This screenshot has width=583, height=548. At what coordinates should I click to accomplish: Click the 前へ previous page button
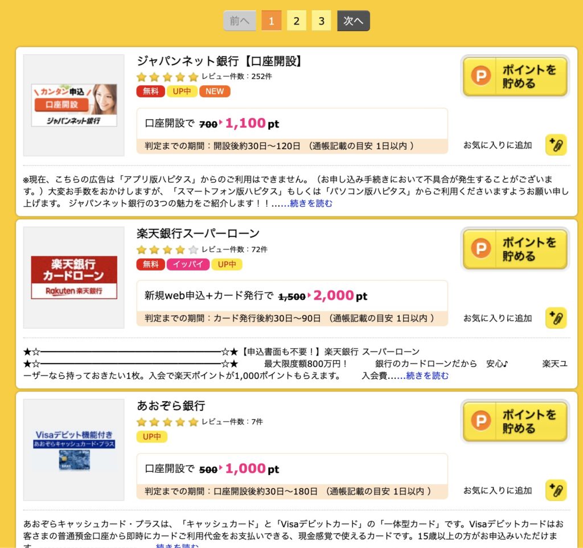pyautogui.click(x=240, y=21)
